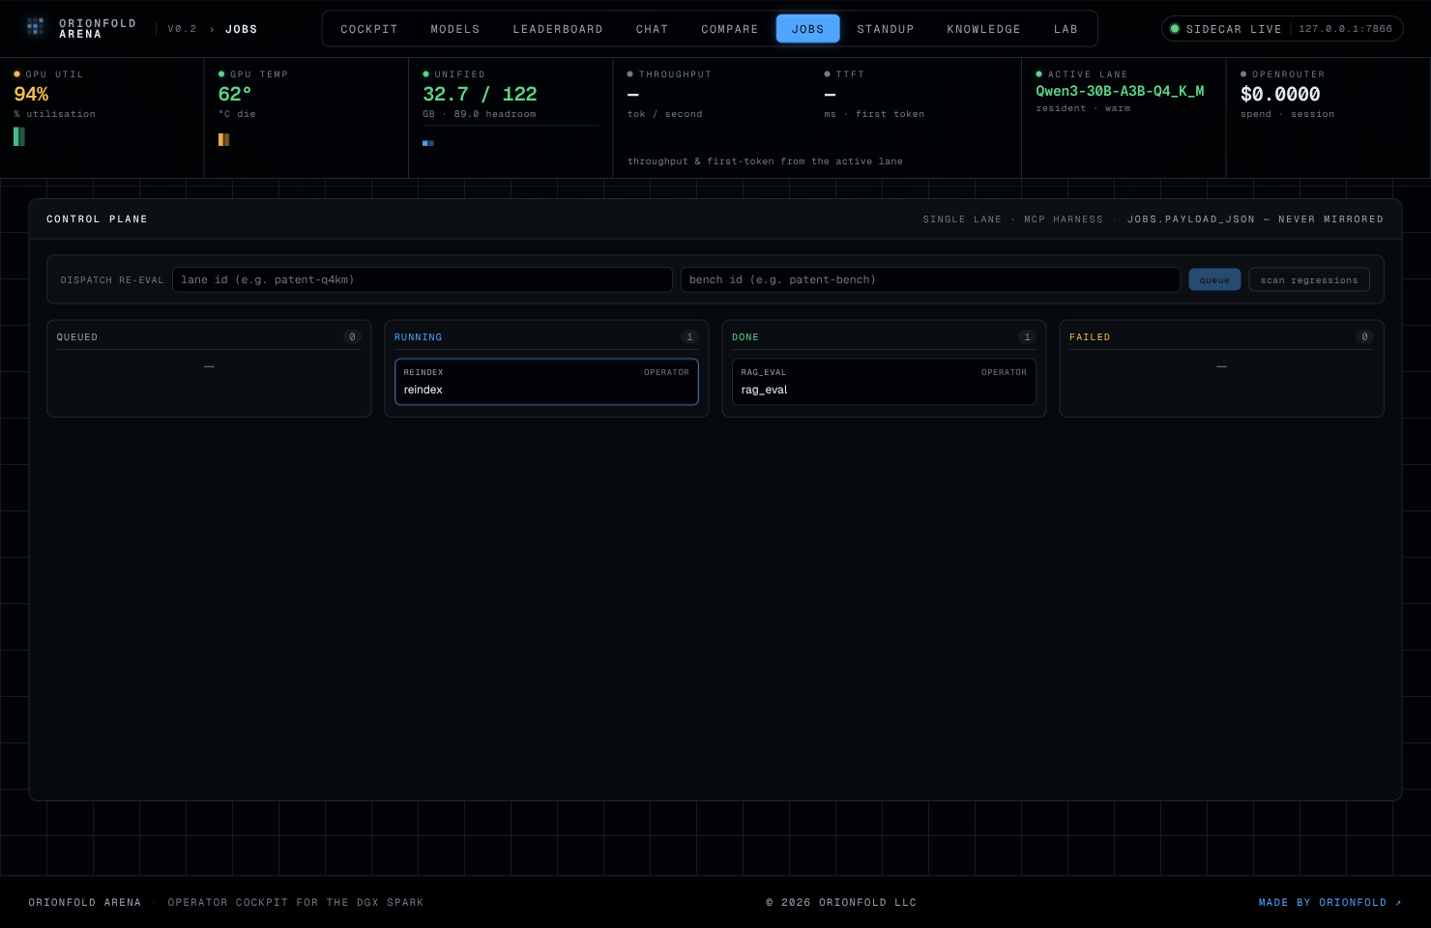This screenshot has height=928, width=1431.
Task: Click the Control Plane heading
Action: pos(97,219)
